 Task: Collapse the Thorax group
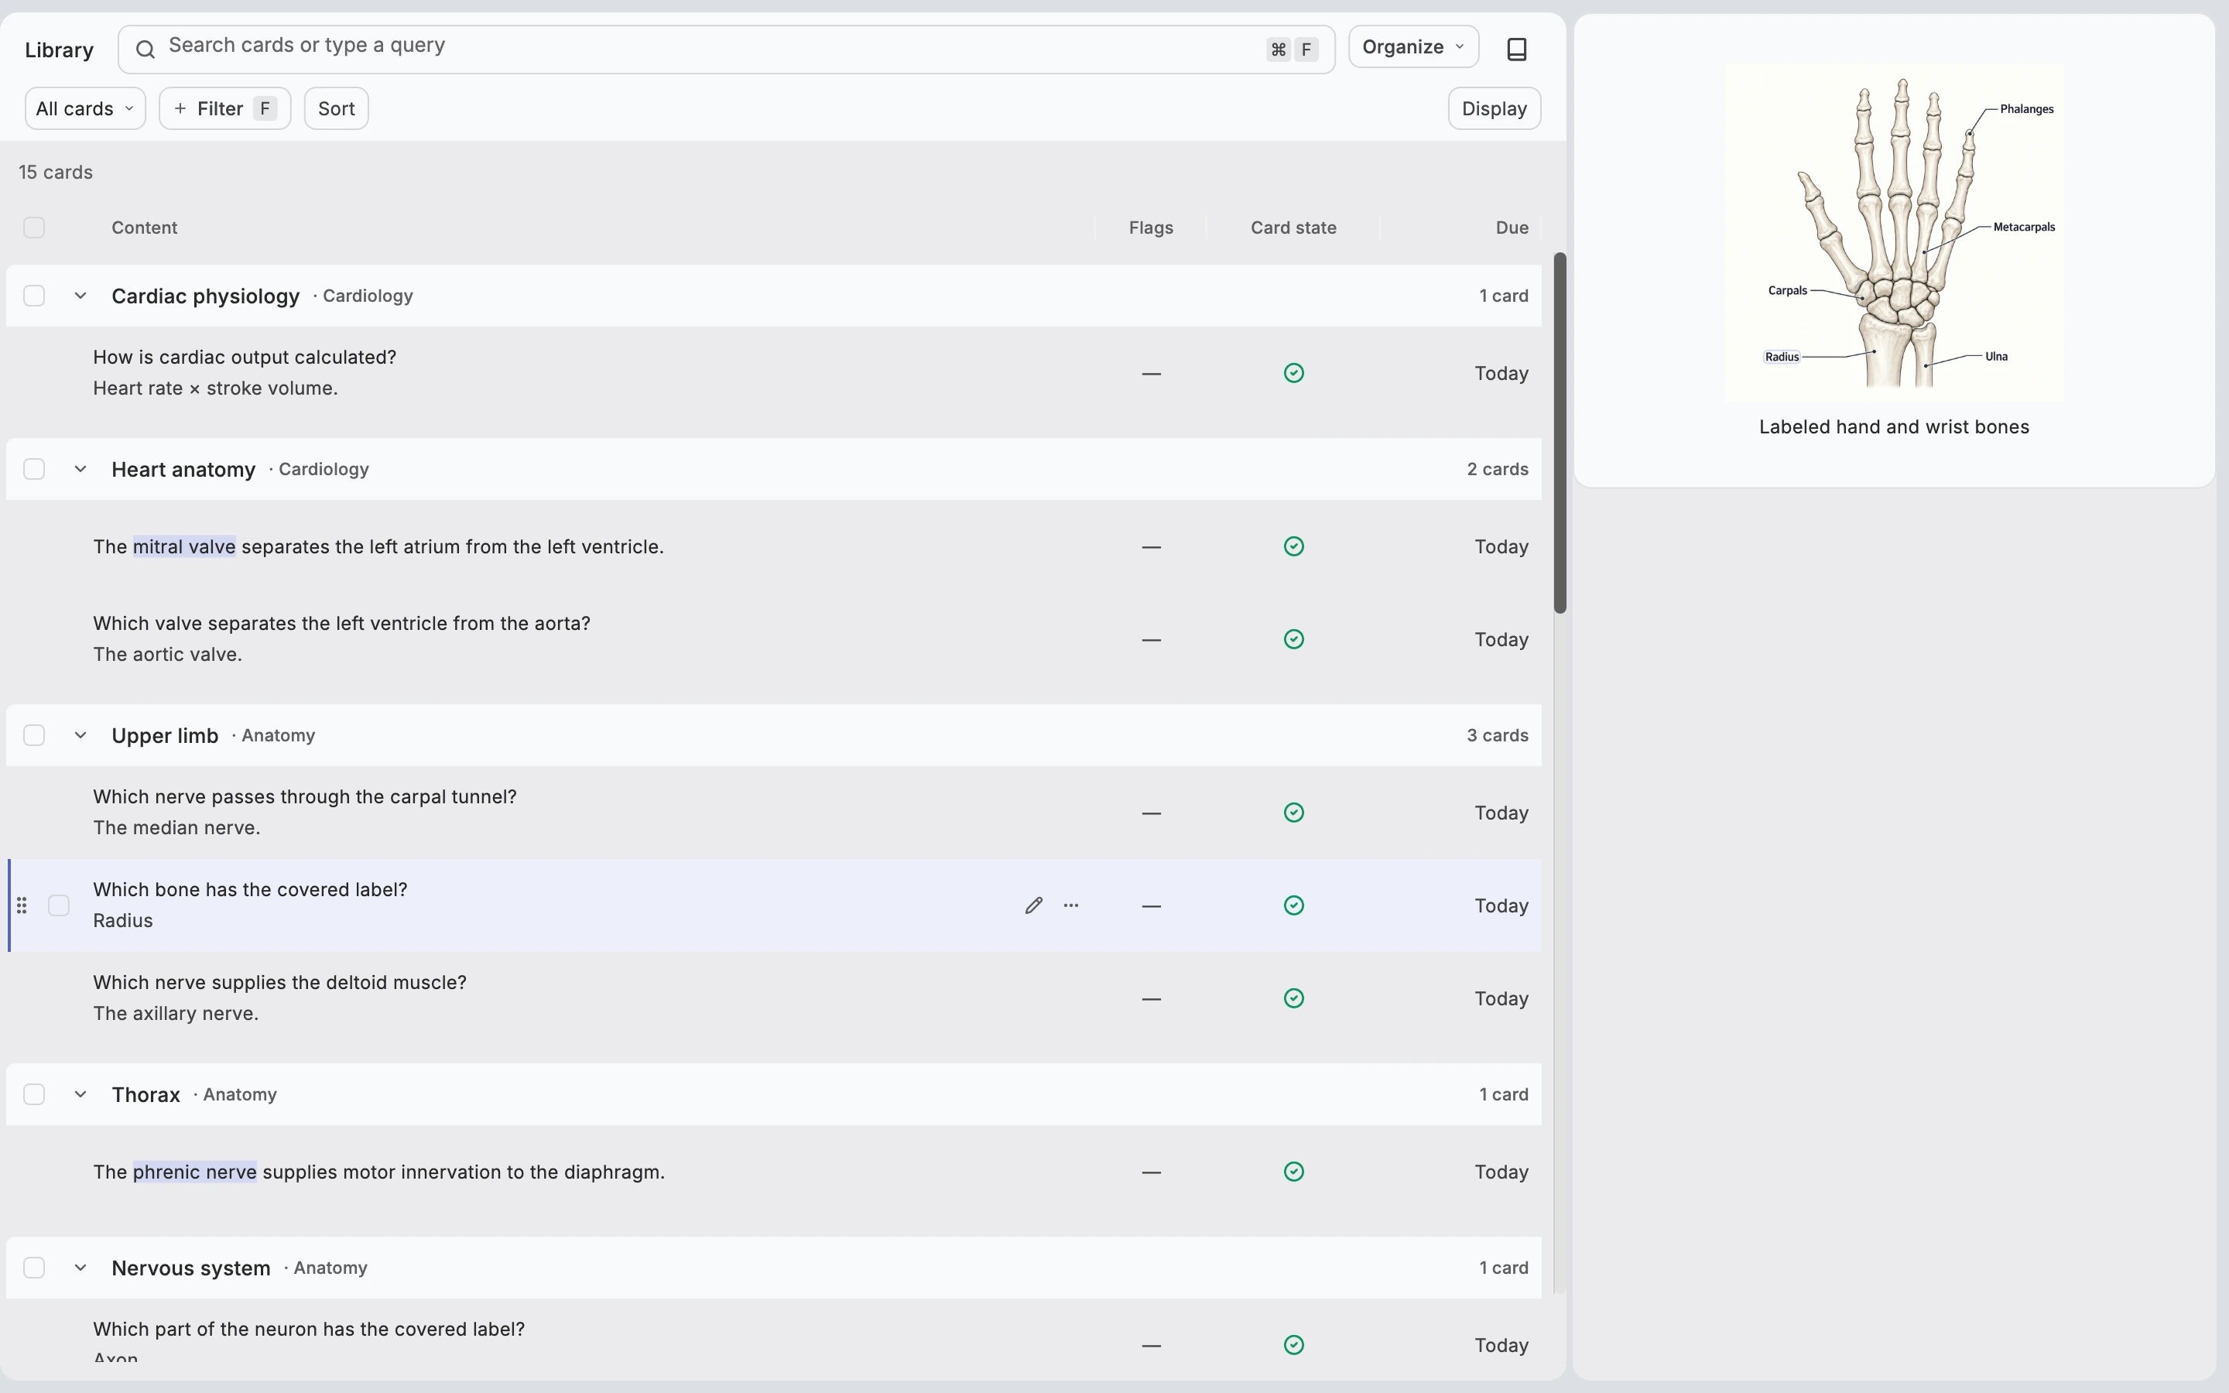pos(80,1094)
